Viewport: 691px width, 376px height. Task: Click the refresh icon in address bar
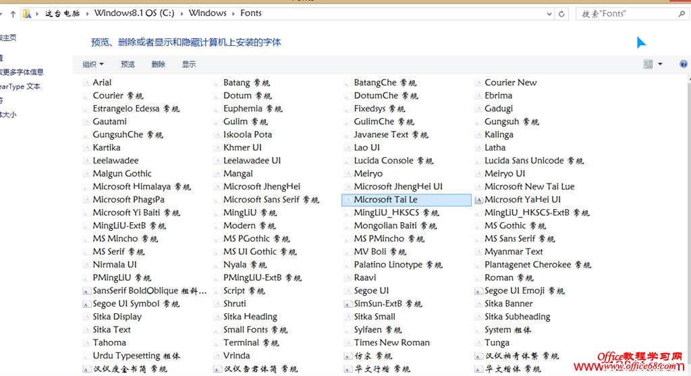click(561, 14)
